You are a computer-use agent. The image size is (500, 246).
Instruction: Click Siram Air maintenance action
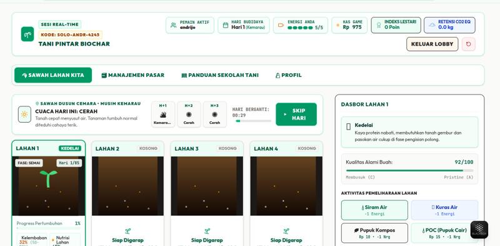tap(374, 210)
